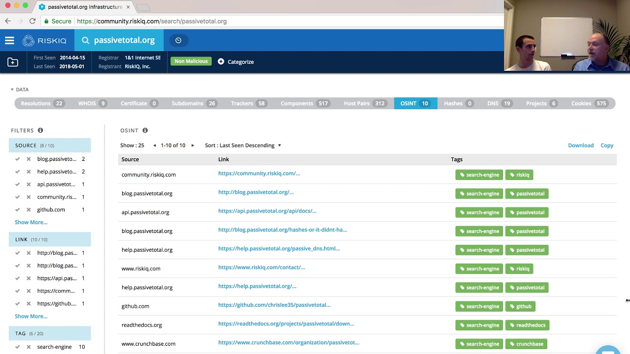This screenshot has width=630, height=354.
Task: Show More under SOURCE filters
Action: coord(31,222)
